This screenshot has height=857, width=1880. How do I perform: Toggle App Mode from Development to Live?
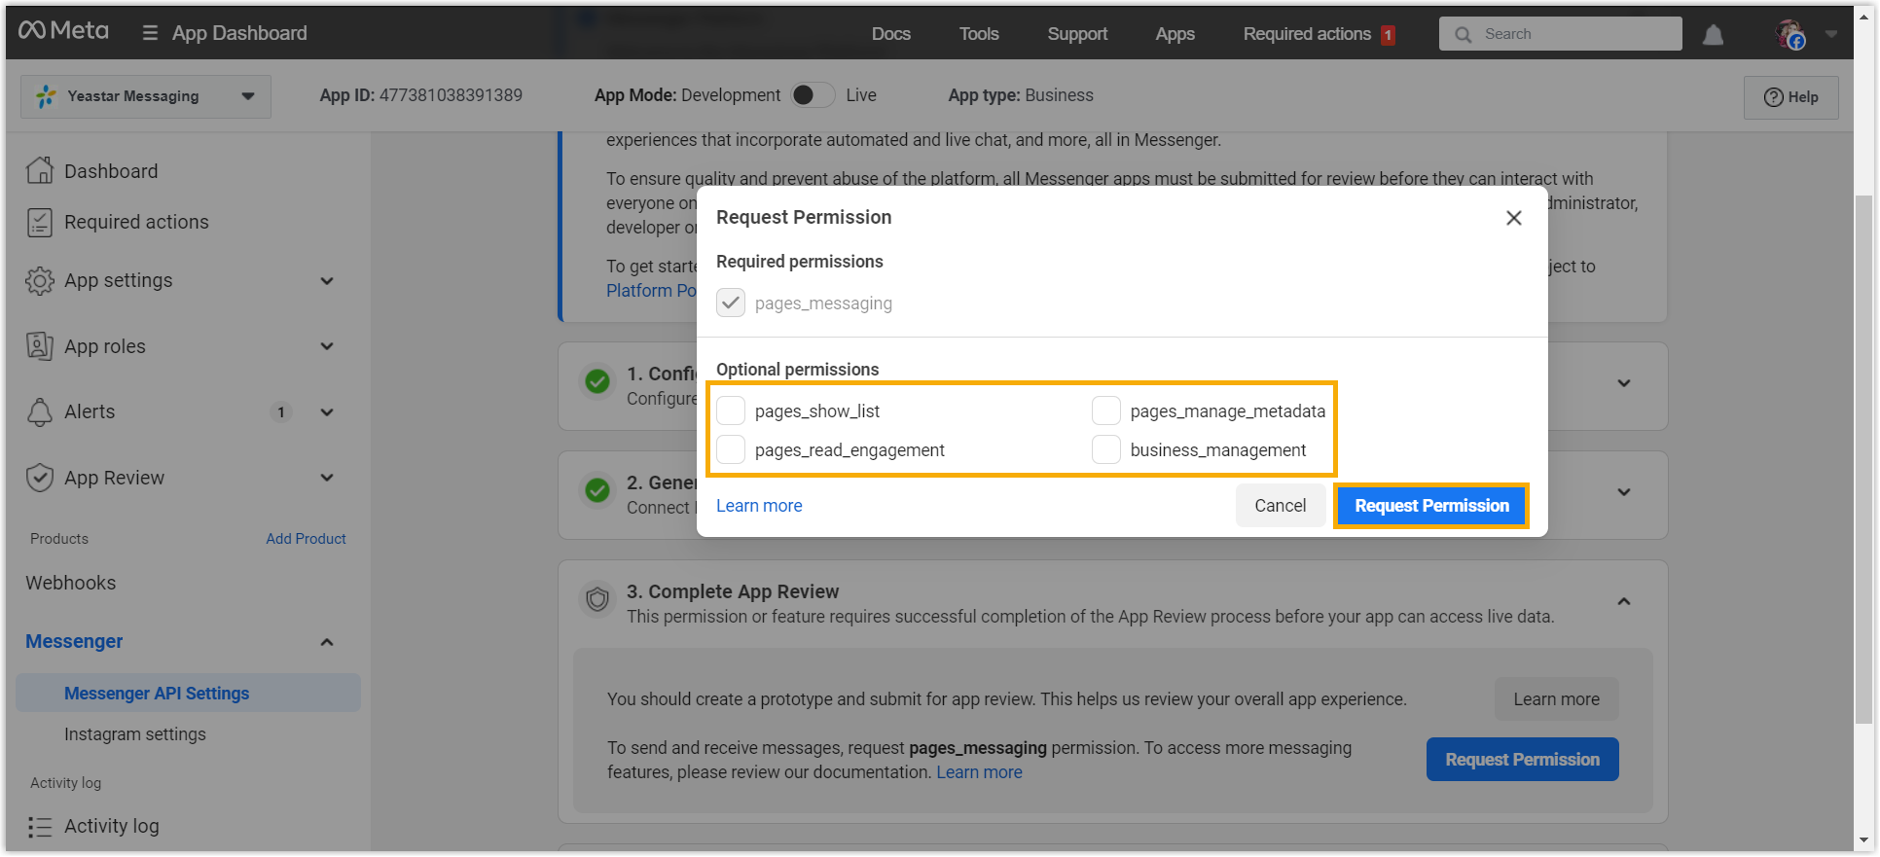pos(813,95)
